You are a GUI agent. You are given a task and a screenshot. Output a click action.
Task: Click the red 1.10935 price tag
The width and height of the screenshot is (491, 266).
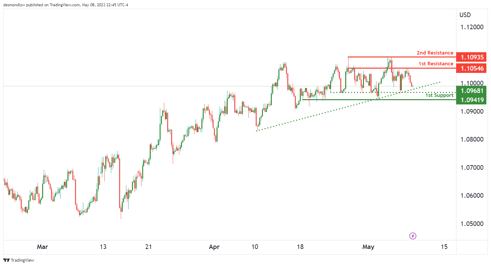tap(472, 57)
